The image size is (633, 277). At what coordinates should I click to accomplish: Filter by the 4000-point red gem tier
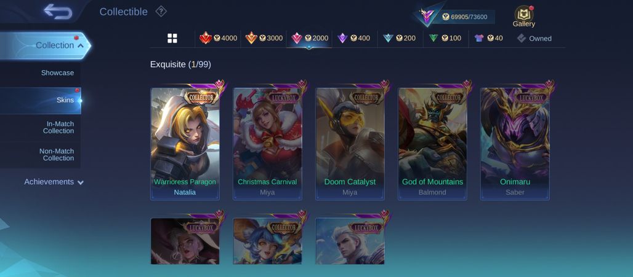pos(218,38)
